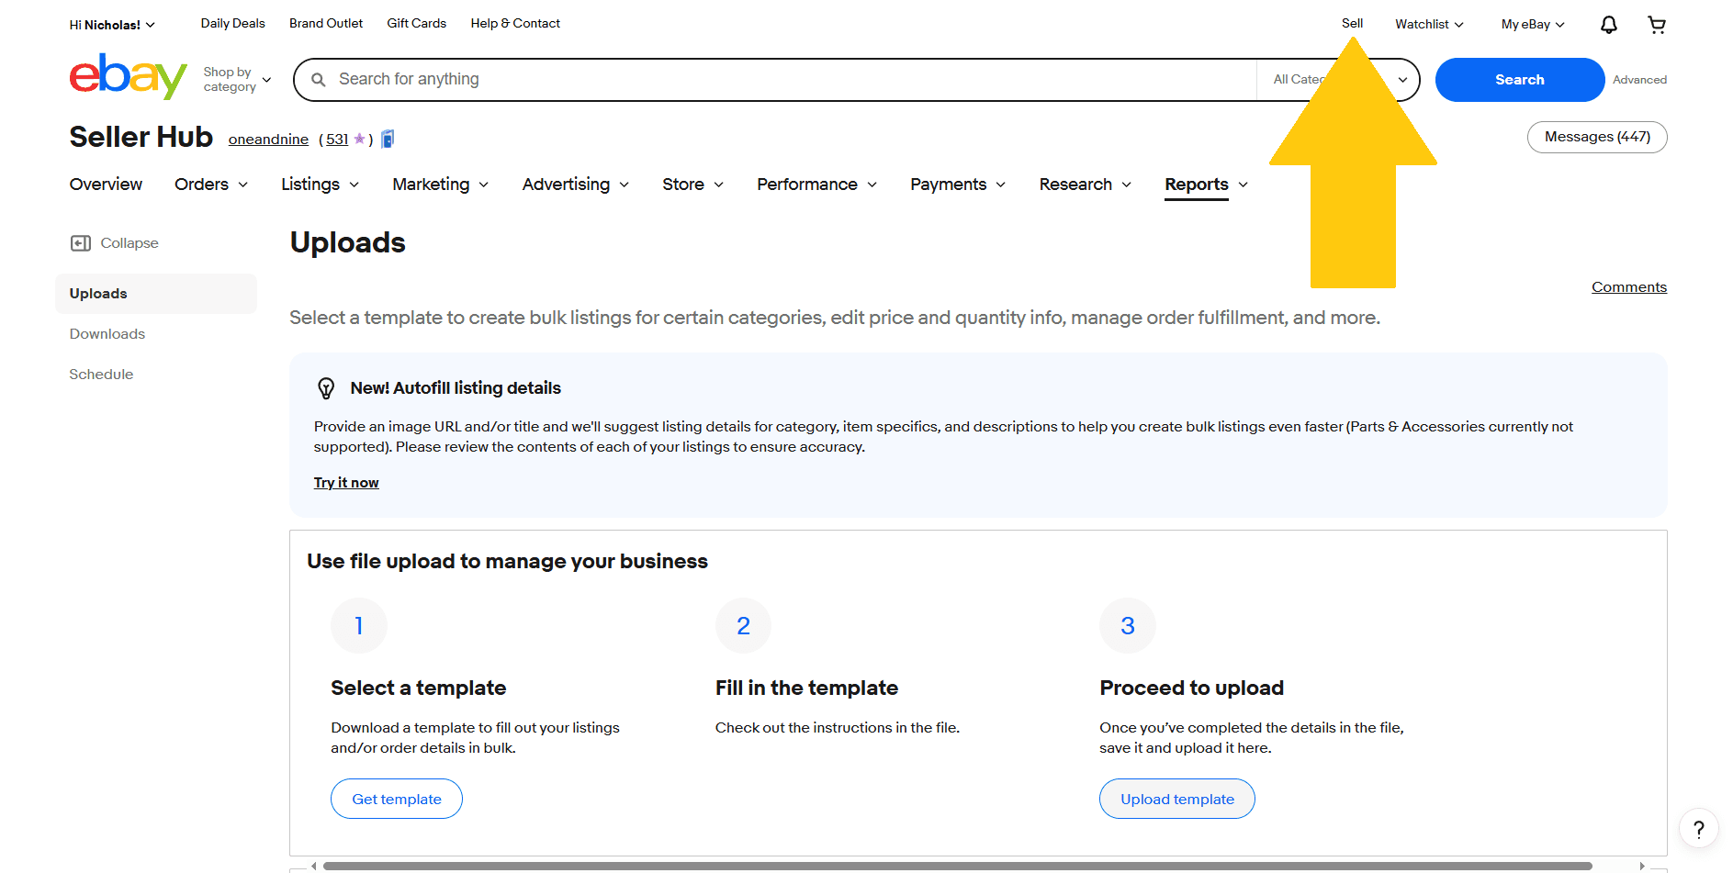The height and width of the screenshot is (873, 1733).
Task: Open the notifications bell
Action: click(1608, 24)
